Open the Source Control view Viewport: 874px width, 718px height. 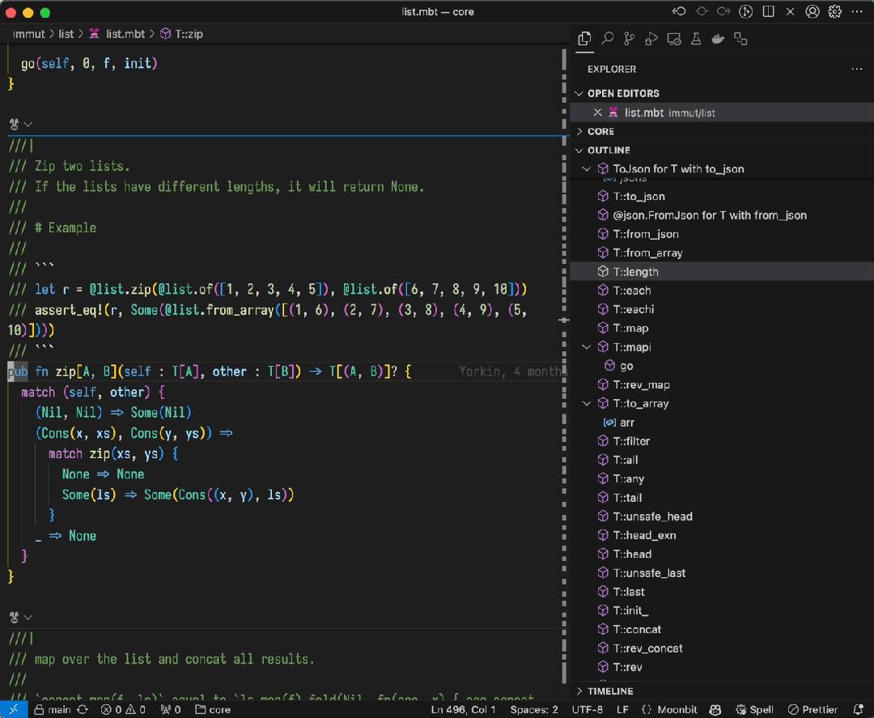(x=629, y=39)
